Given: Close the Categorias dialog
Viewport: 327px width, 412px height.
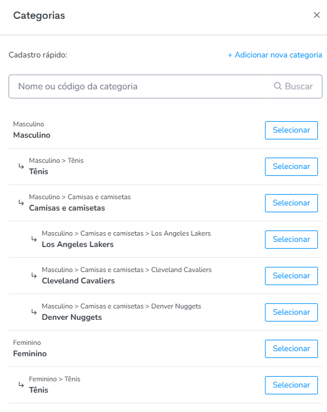Looking at the screenshot, I should tap(317, 15).
